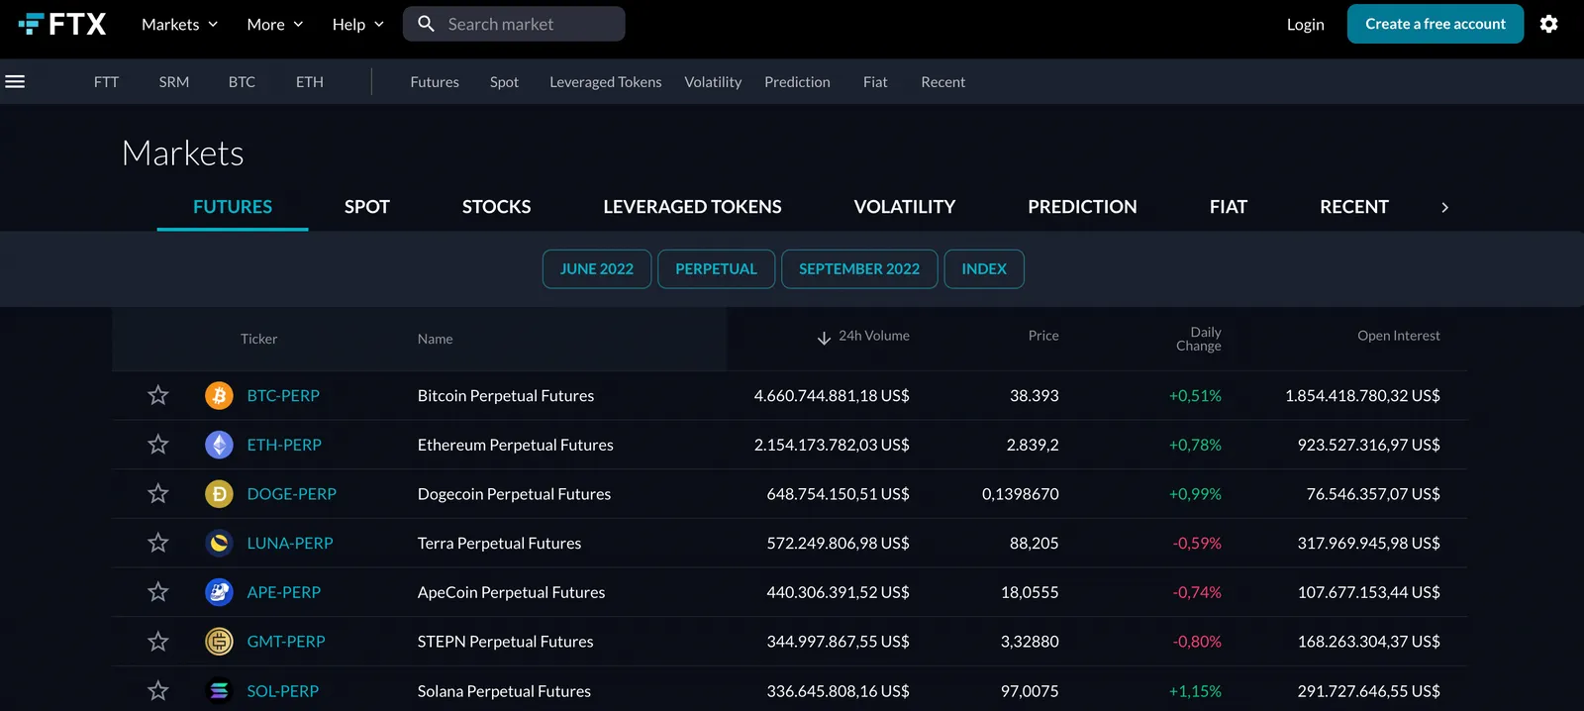The height and width of the screenshot is (711, 1584).
Task: Click the Login link
Action: tap(1306, 24)
